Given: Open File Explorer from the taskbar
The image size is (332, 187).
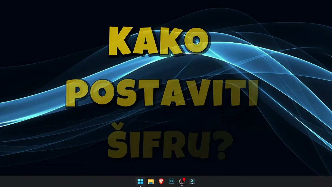Looking at the screenshot, I should click(151, 181).
